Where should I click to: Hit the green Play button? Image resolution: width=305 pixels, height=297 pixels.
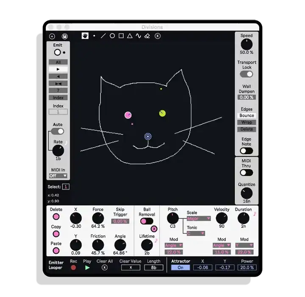[x=87, y=268]
